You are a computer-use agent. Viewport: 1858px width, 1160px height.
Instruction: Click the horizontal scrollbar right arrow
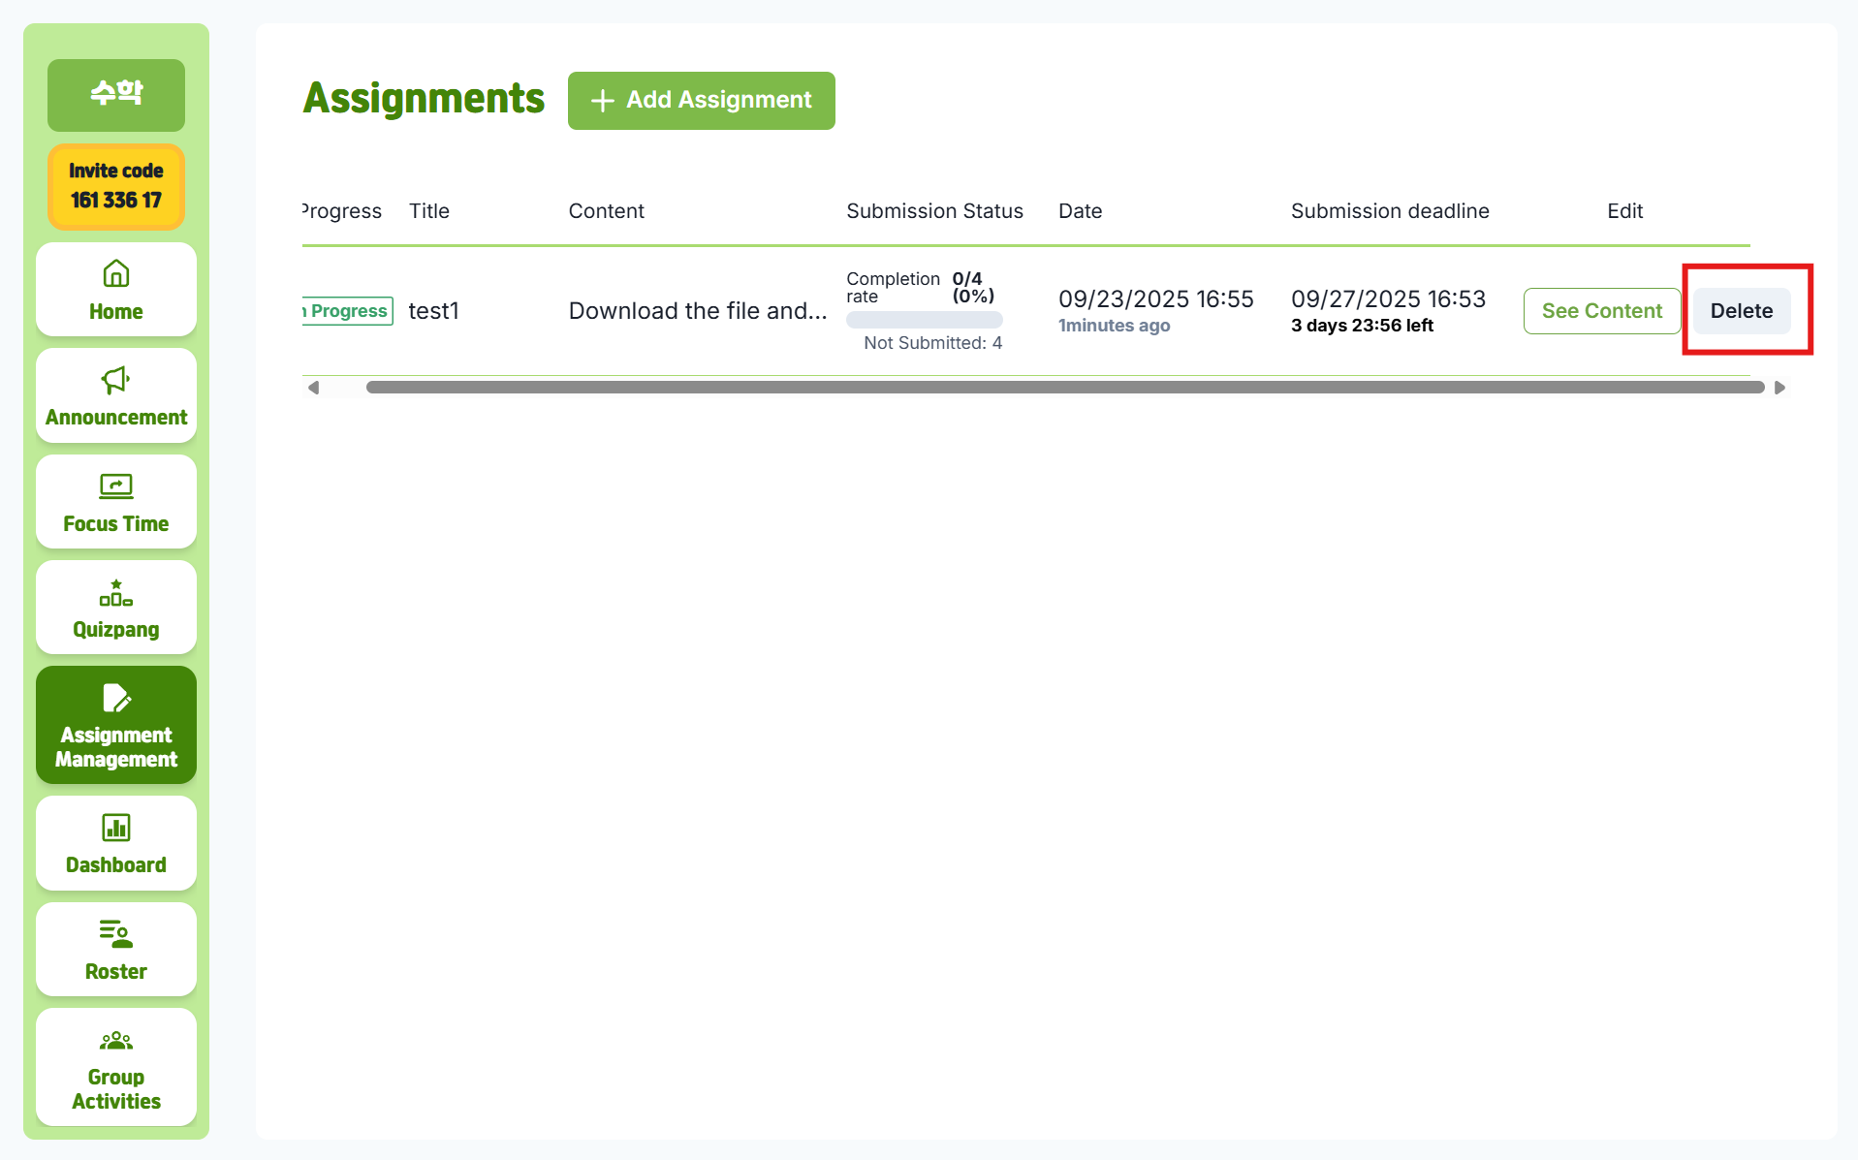1779,388
